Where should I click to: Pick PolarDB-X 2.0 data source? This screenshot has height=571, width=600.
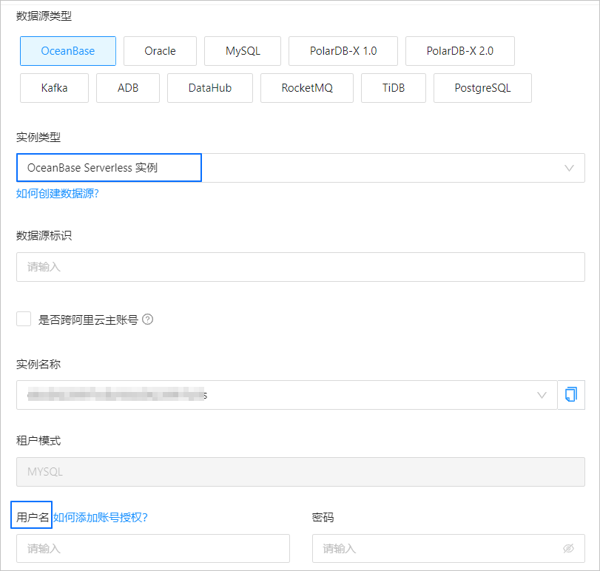460,51
